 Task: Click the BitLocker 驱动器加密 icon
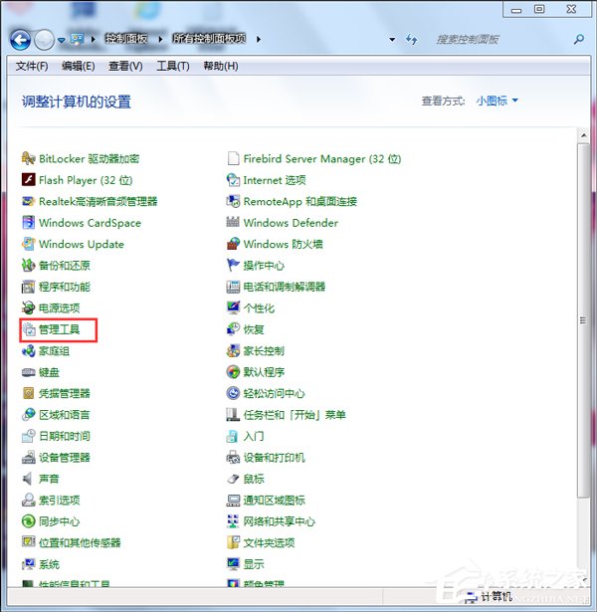click(29, 159)
